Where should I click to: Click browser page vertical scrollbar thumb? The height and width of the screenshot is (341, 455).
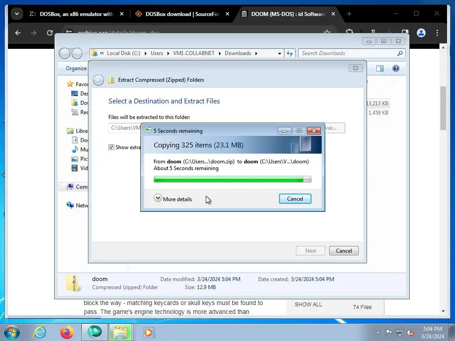pos(443,108)
